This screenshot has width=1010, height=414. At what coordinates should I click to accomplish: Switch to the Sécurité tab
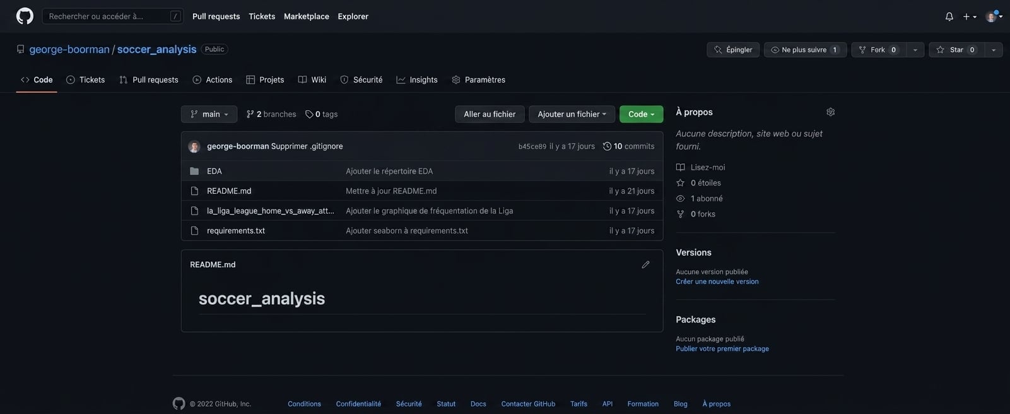pyautogui.click(x=361, y=80)
